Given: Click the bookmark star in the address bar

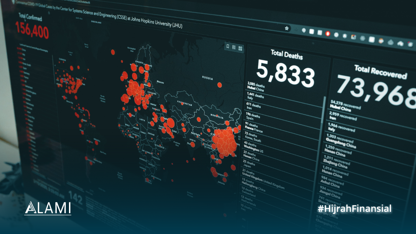Looking at the screenshot, I should pyautogui.click(x=287, y=28).
